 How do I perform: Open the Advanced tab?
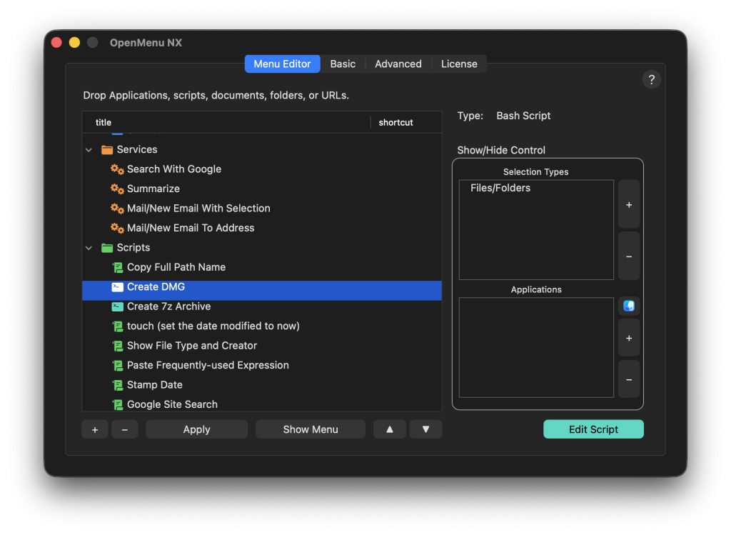pyautogui.click(x=398, y=64)
